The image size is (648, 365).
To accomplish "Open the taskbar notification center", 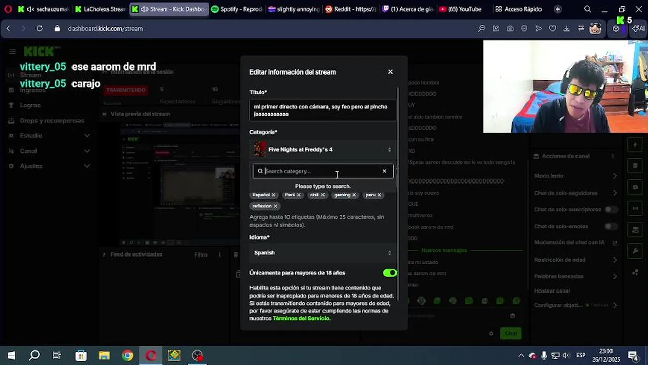I will pyautogui.click(x=633, y=355).
